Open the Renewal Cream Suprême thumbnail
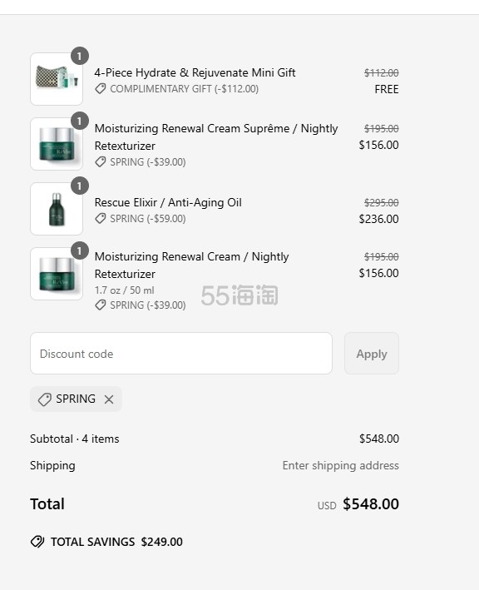 click(57, 144)
